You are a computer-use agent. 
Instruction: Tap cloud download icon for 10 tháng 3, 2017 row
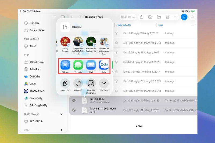point(116,72)
